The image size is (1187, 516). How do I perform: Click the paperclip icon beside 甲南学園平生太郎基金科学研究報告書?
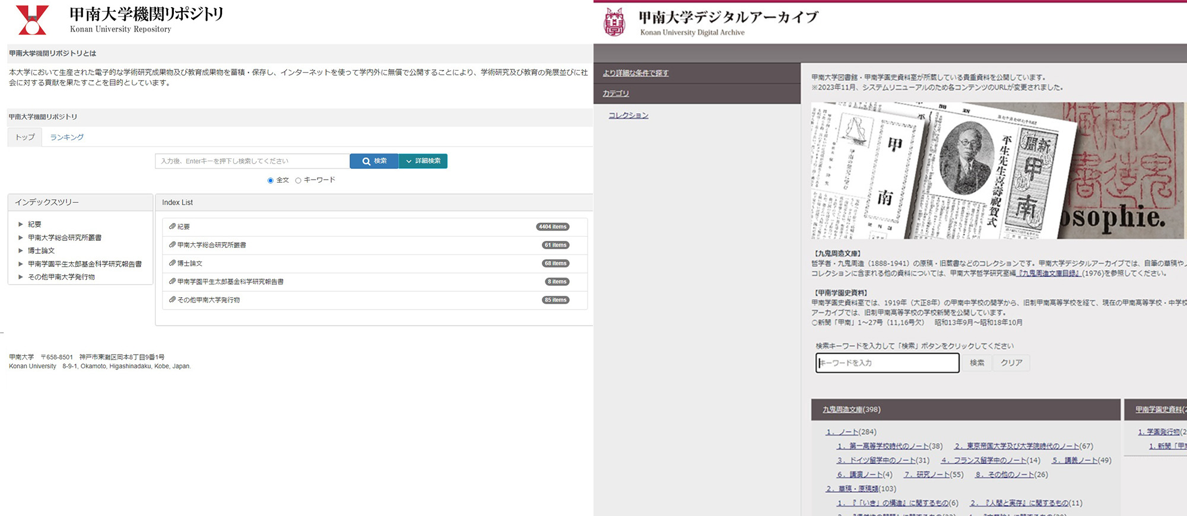(172, 282)
